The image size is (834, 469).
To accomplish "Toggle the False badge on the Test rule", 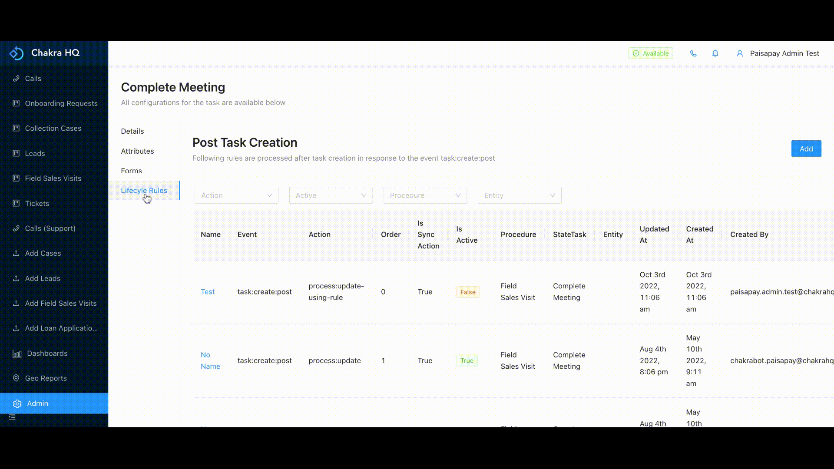I will [x=467, y=292].
